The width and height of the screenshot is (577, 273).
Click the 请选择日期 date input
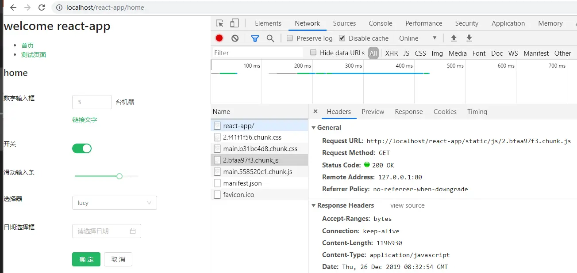click(107, 231)
